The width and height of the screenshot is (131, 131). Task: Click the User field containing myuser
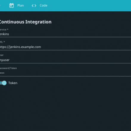pos(65,60)
